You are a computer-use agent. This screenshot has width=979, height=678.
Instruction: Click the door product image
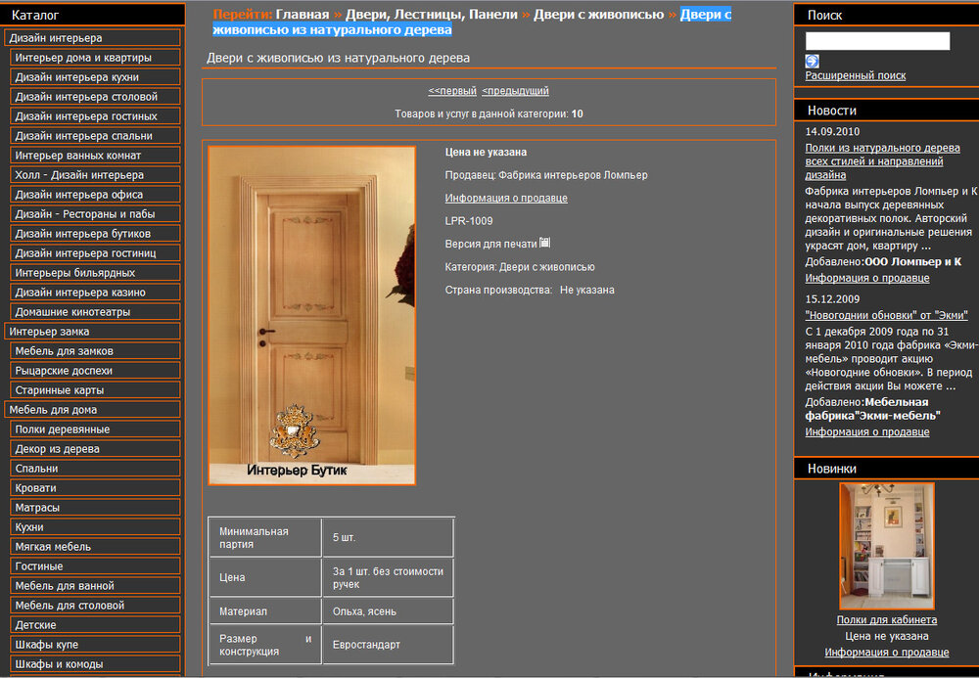(311, 316)
